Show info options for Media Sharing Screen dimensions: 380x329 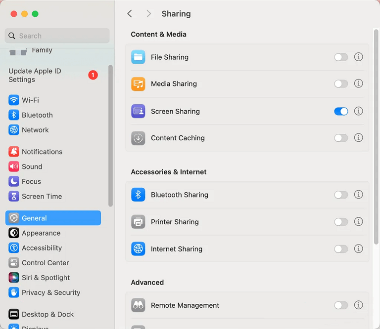359,84
